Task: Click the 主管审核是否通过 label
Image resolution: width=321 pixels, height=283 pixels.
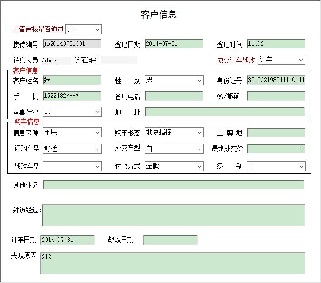Action: point(38,29)
